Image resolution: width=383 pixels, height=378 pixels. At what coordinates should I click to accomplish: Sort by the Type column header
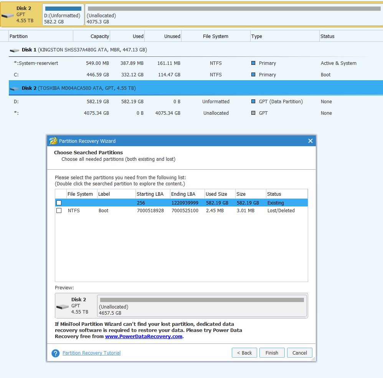[x=285, y=36]
